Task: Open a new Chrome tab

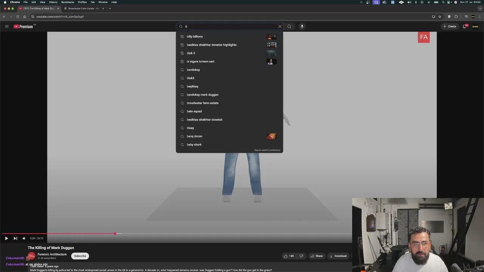Action: click(110, 8)
